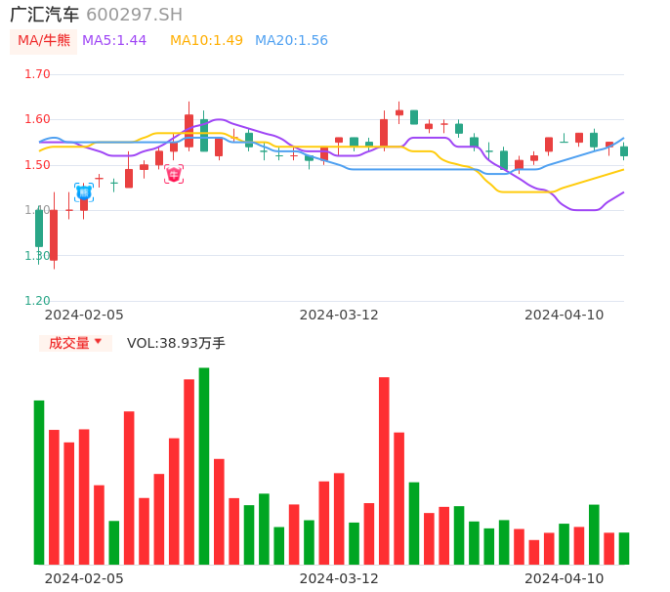Click the blue bear signal marker icon

click(84, 192)
